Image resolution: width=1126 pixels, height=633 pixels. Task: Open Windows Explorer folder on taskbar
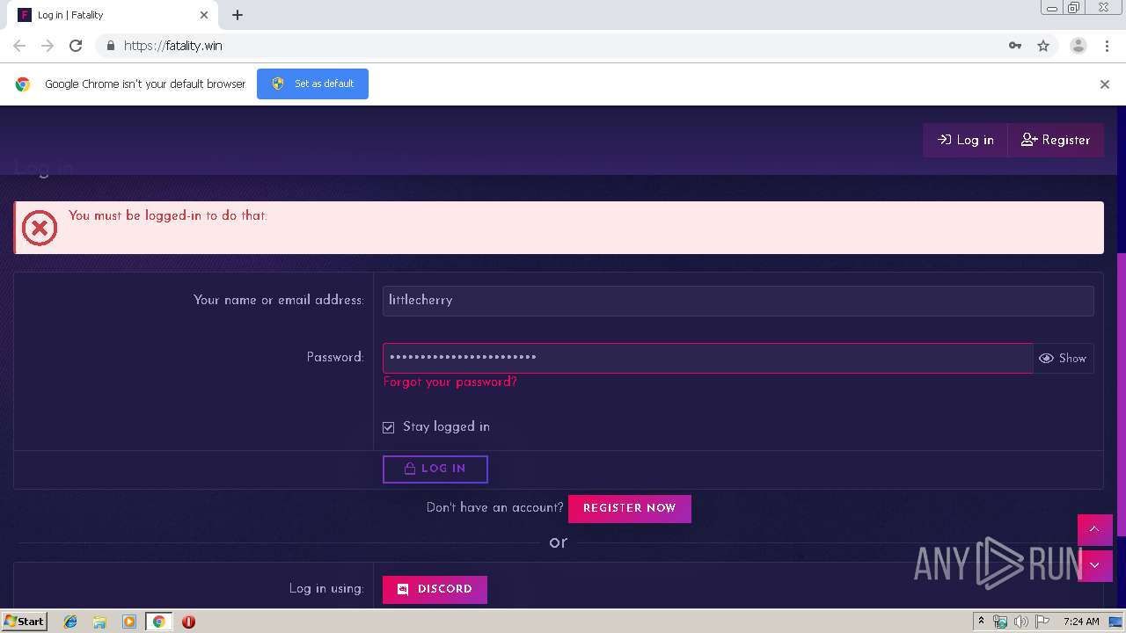click(x=99, y=622)
